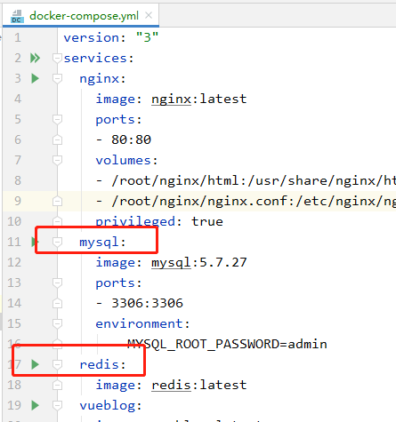Place cursor on version key
This screenshot has height=422, width=396.
click(x=92, y=37)
